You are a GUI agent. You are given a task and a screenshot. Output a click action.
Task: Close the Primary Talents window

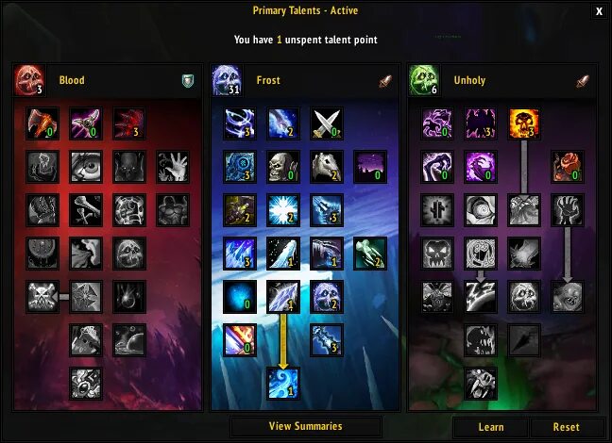pyautogui.click(x=599, y=11)
